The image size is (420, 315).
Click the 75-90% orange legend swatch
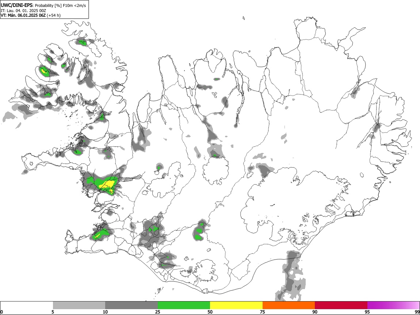(289, 305)
